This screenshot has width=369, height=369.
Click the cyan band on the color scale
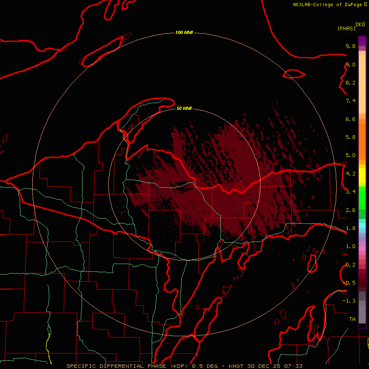[x=362, y=225]
